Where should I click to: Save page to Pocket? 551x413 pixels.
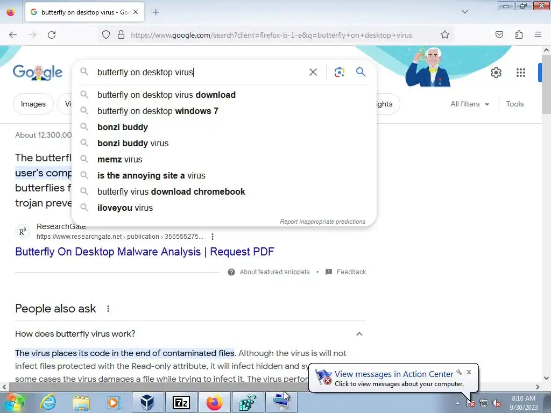[x=499, y=34]
